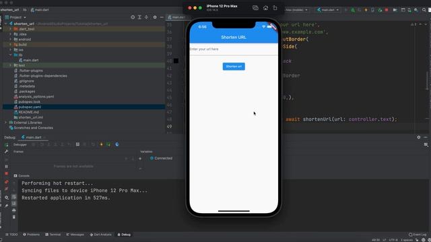
Task: Collapse the lib folder
Action: pos(11,55)
